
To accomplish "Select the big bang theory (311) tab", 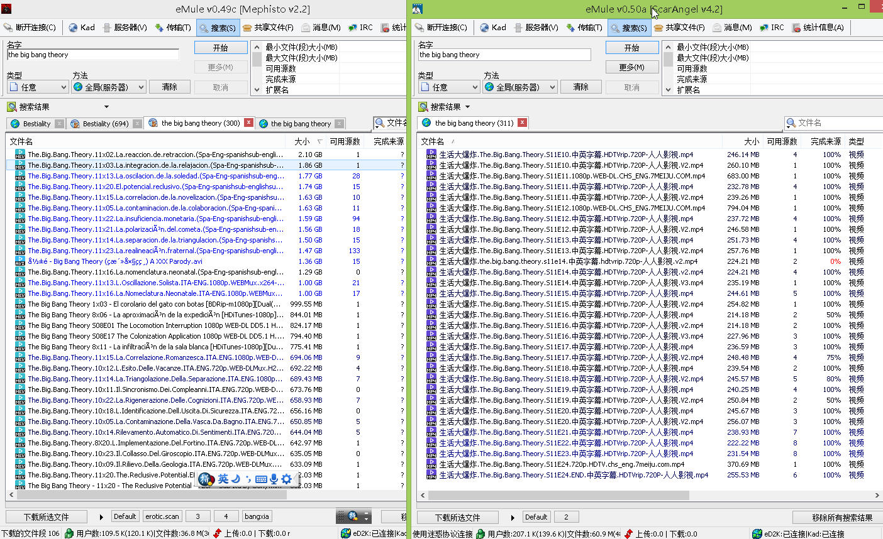I will (x=474, y=123).
